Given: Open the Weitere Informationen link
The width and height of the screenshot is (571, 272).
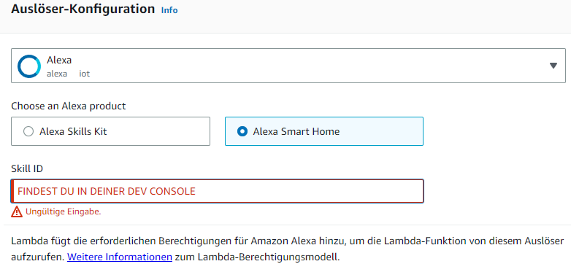Looking at the screenshot, I should pyautogui.click(x=120, y=257).
